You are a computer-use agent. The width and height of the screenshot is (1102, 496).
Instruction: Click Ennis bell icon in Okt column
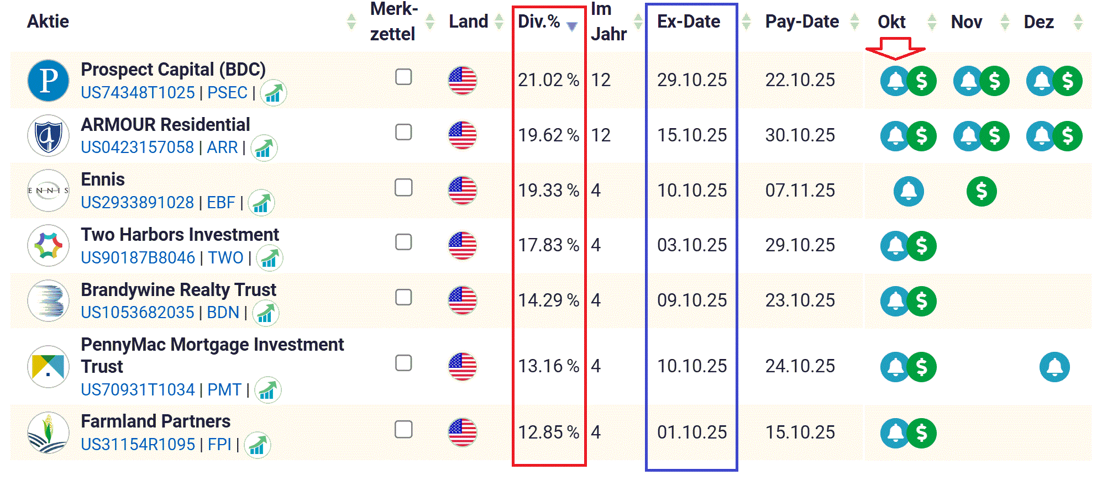pos(908,191)
